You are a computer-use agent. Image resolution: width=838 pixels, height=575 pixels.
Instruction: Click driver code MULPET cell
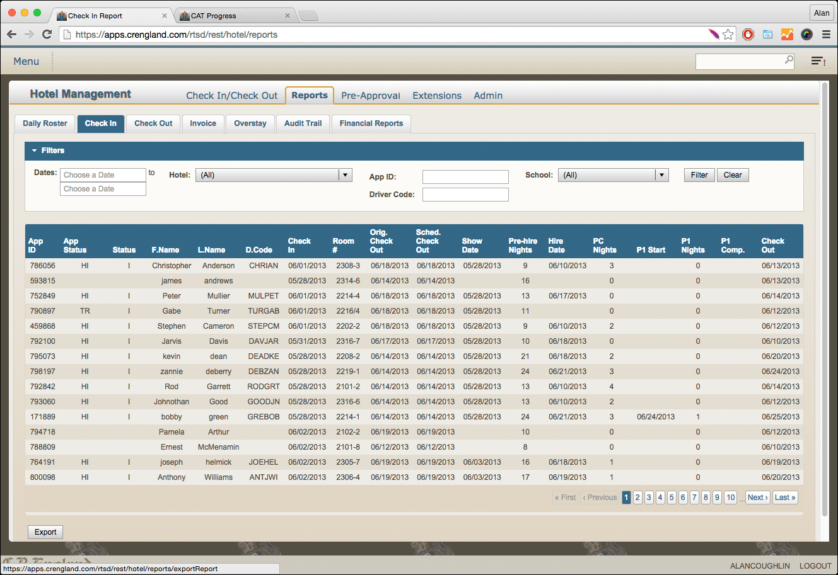(x=264, y=296)
